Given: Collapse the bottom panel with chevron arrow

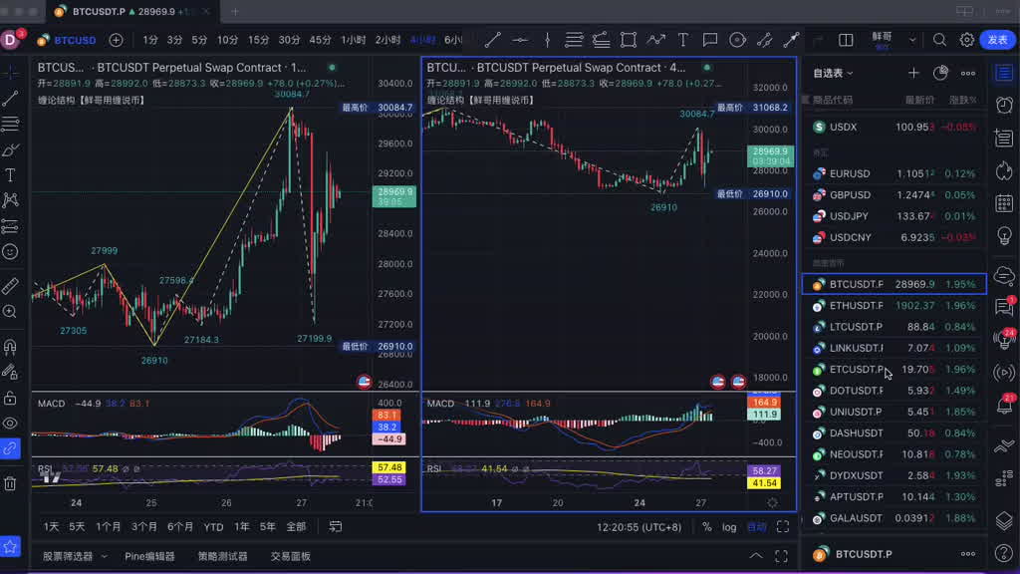Looking at the screenshot, I should pyautogui.click(x=756, y=556).
